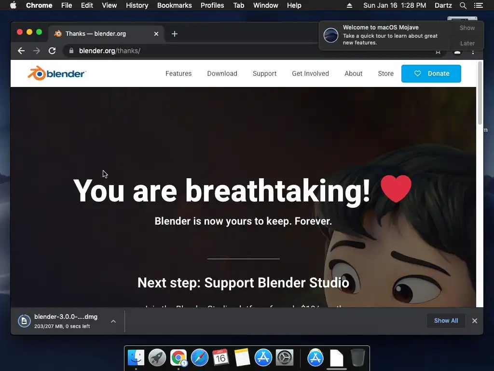This screenshot has width=494, height=371.
Task: Open Safari from the dock
Action: (199, 358)
